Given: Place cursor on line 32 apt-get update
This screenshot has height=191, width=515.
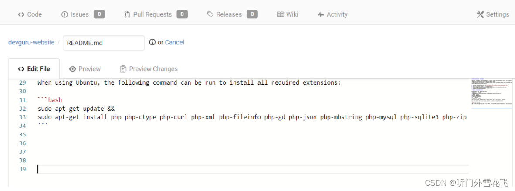Looking at the screenshot, I should tap(76, 109).
